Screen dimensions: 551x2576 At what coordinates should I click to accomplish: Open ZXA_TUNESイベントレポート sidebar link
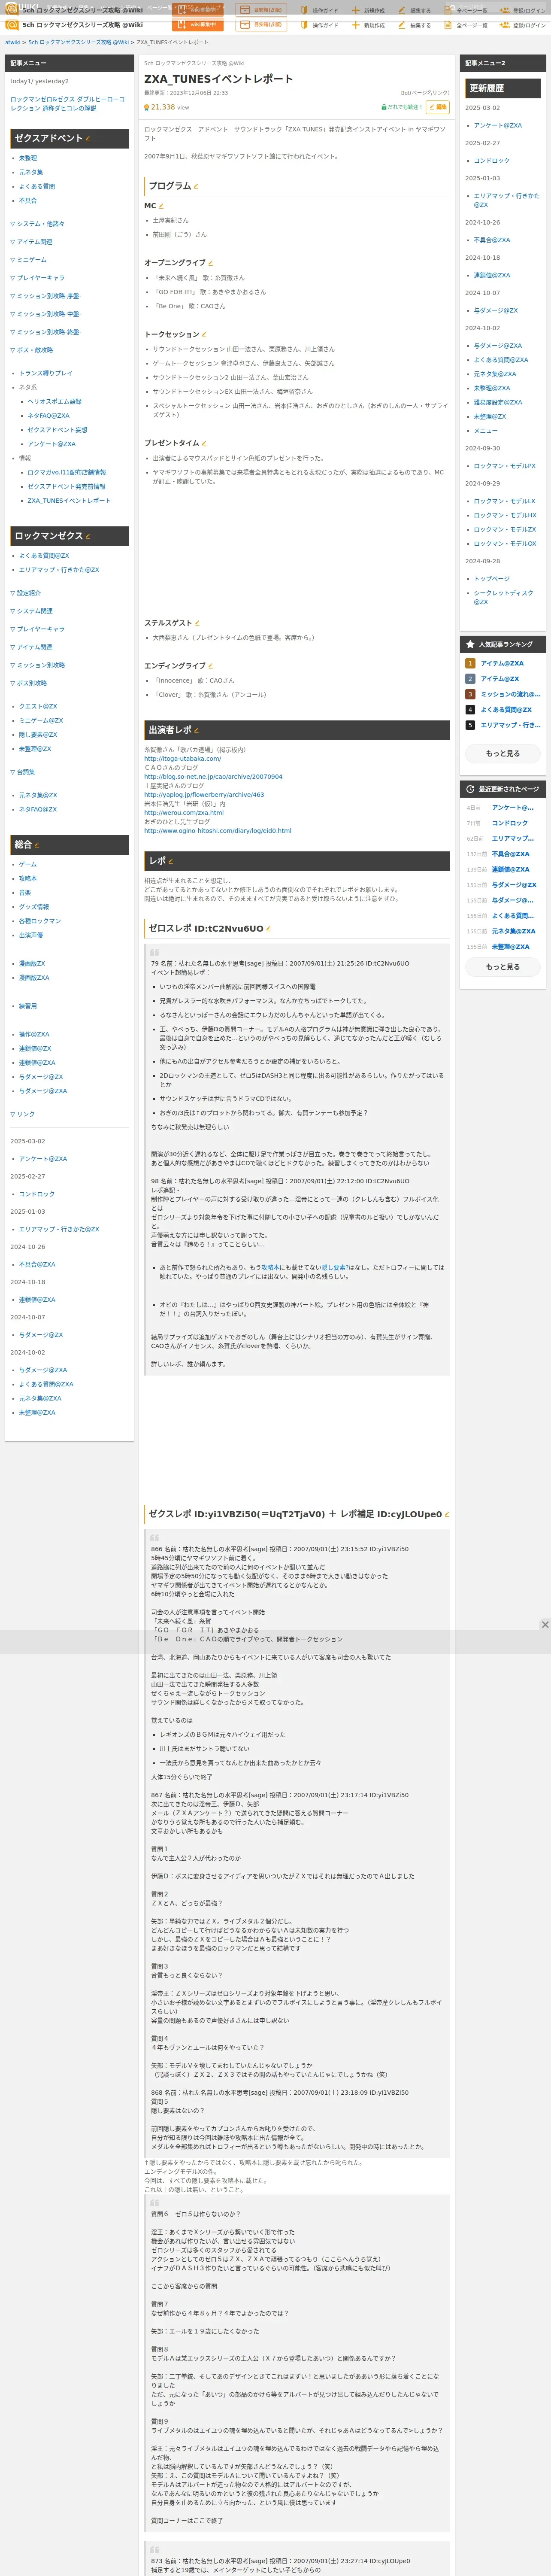click(69, 501)
